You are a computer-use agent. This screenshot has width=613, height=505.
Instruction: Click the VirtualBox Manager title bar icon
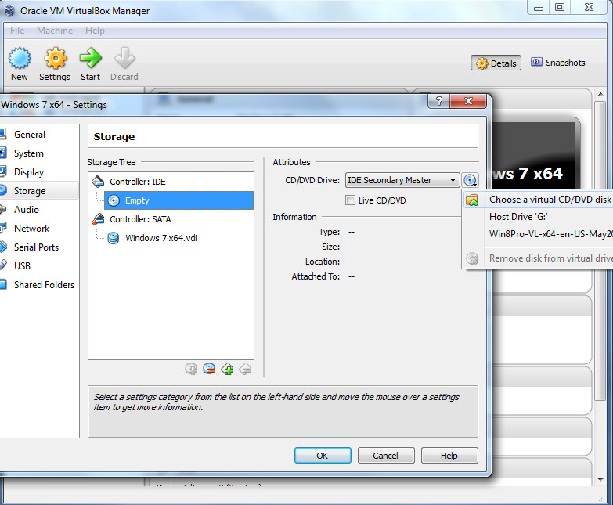tap(9, 10)
